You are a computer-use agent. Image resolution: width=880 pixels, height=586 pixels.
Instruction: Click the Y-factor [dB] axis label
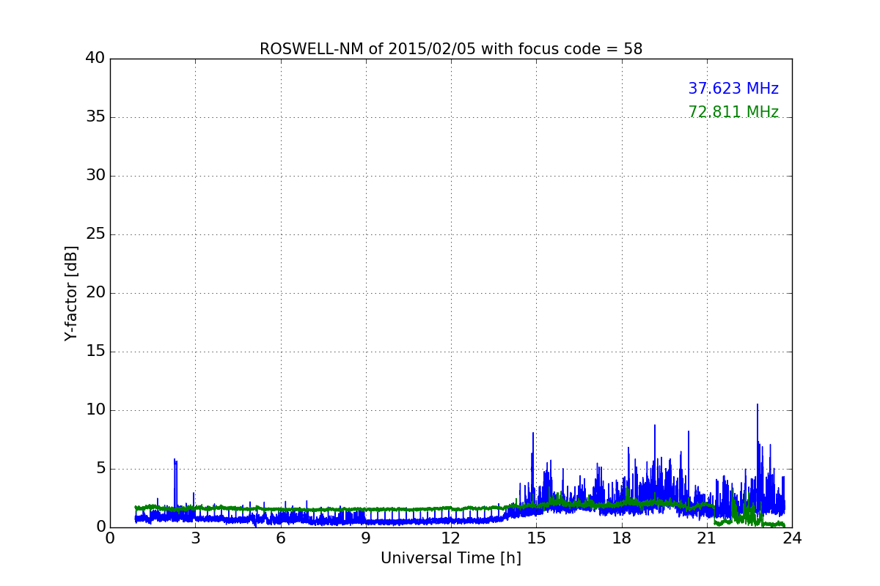pos(71,293)
